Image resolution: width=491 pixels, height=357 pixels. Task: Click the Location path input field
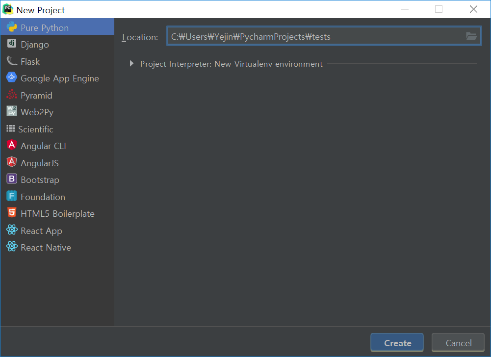click(324, 36)
